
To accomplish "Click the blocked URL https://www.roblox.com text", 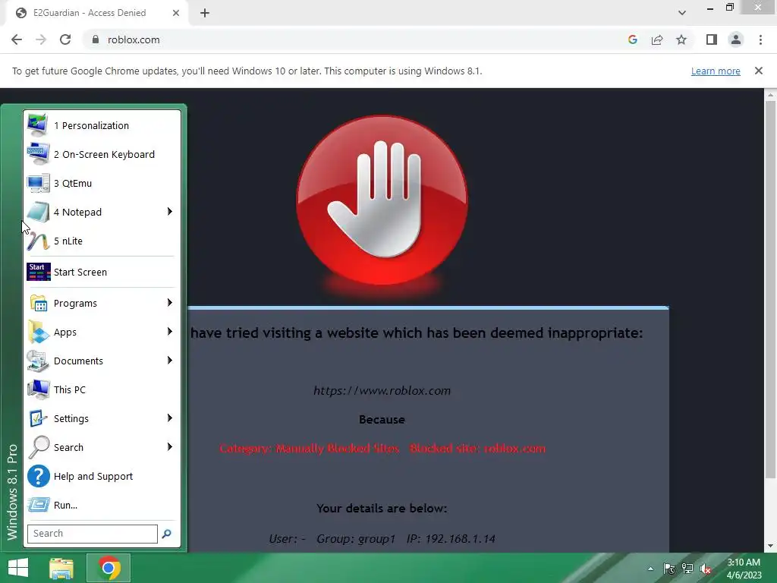I will point(382,391).
